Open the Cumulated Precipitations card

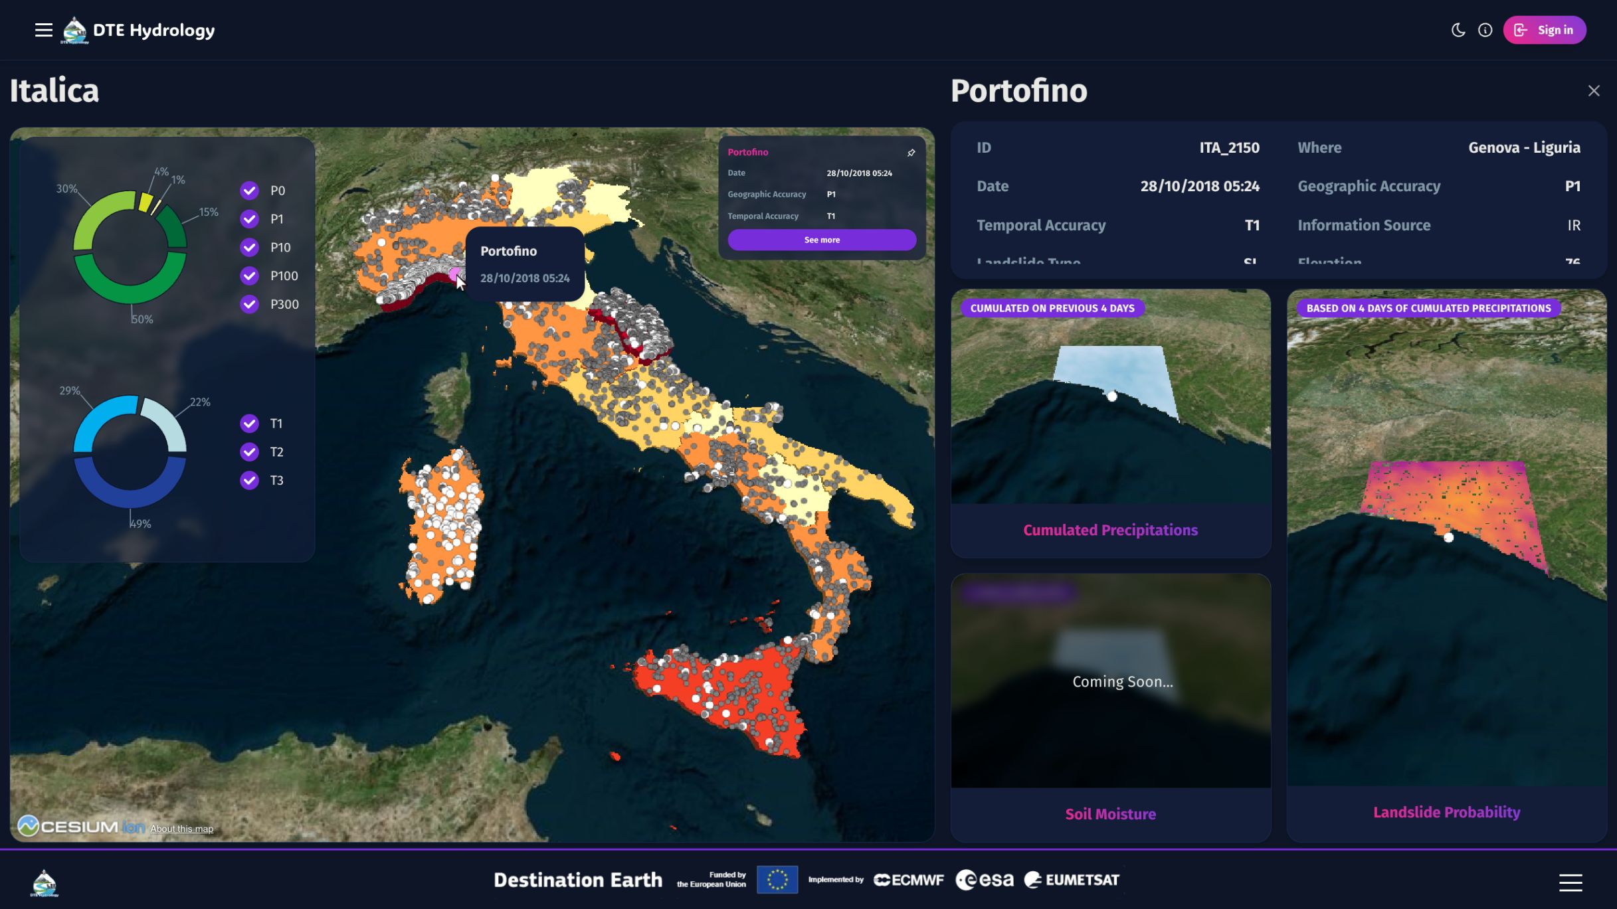[1110, 530]
